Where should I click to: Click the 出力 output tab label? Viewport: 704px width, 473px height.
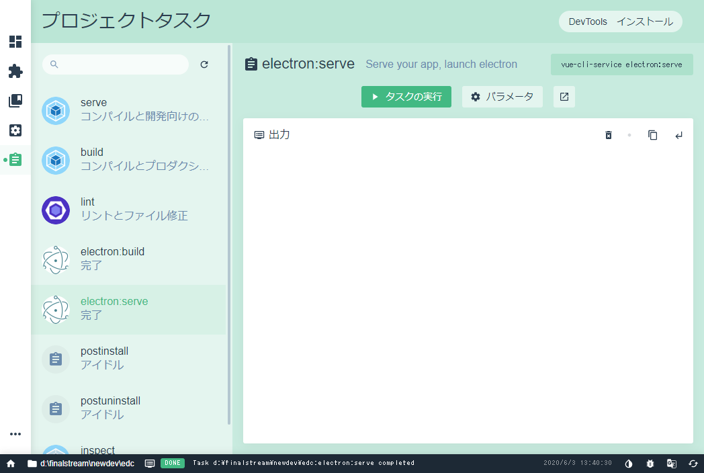point(272,135)
